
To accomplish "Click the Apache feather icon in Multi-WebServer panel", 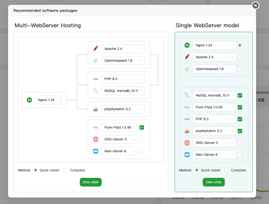I will 95,49.
